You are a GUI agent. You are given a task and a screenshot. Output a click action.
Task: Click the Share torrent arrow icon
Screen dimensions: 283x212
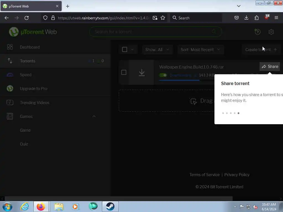click(x=264, y=67)
